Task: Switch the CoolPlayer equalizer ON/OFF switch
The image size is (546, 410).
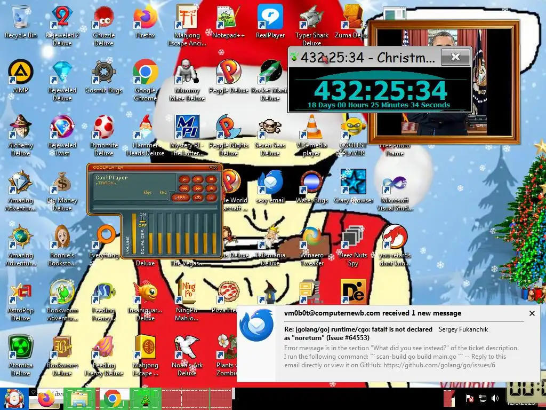Action: point(142,220)
